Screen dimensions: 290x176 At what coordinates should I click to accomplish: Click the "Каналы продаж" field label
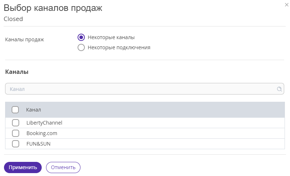pos(25,39)
